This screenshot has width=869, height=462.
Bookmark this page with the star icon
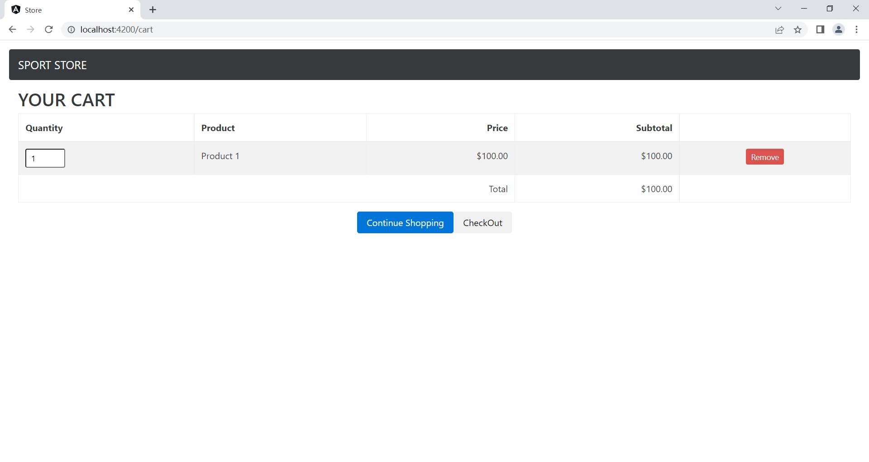pyautogui.click(x=797, y=30)
